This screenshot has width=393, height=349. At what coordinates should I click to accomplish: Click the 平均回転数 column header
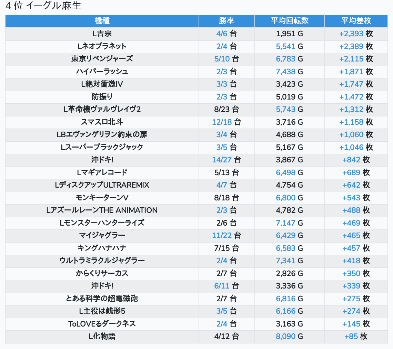tap(289, 21)
